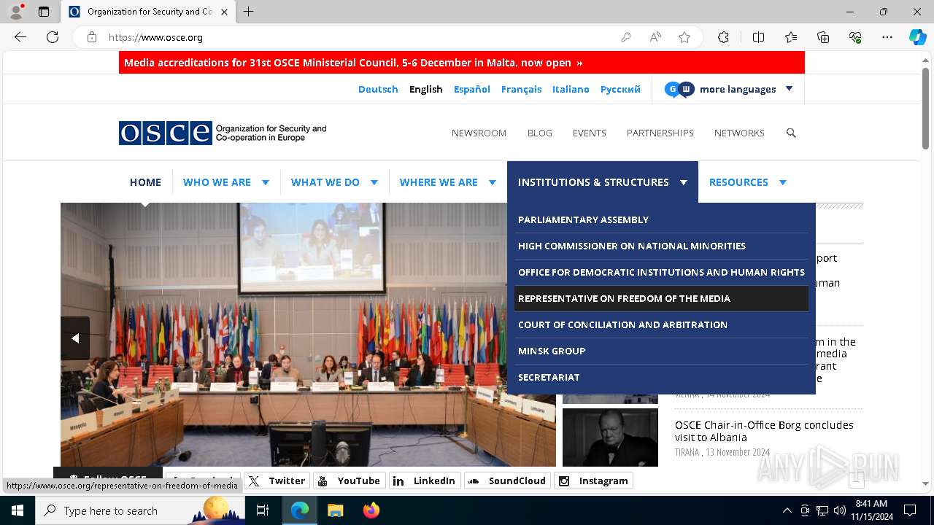
Task: Open the NETWORKS link
Action: (739, 133)
